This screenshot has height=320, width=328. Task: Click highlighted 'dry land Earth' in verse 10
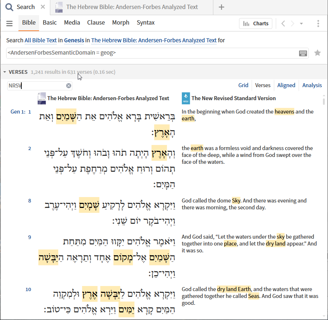(234, 289)
